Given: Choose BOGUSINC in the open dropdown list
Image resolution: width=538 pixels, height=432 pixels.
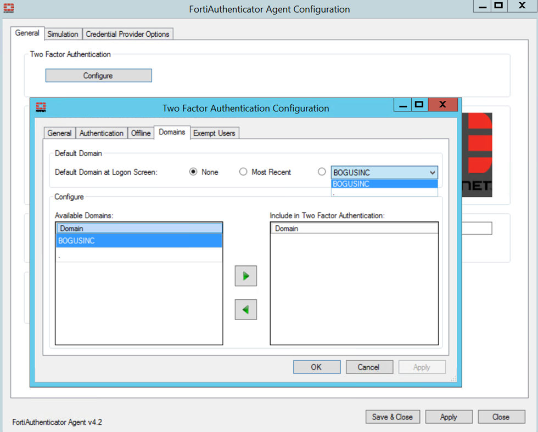Looking at the screenshot, I should [x=384, y=184].
